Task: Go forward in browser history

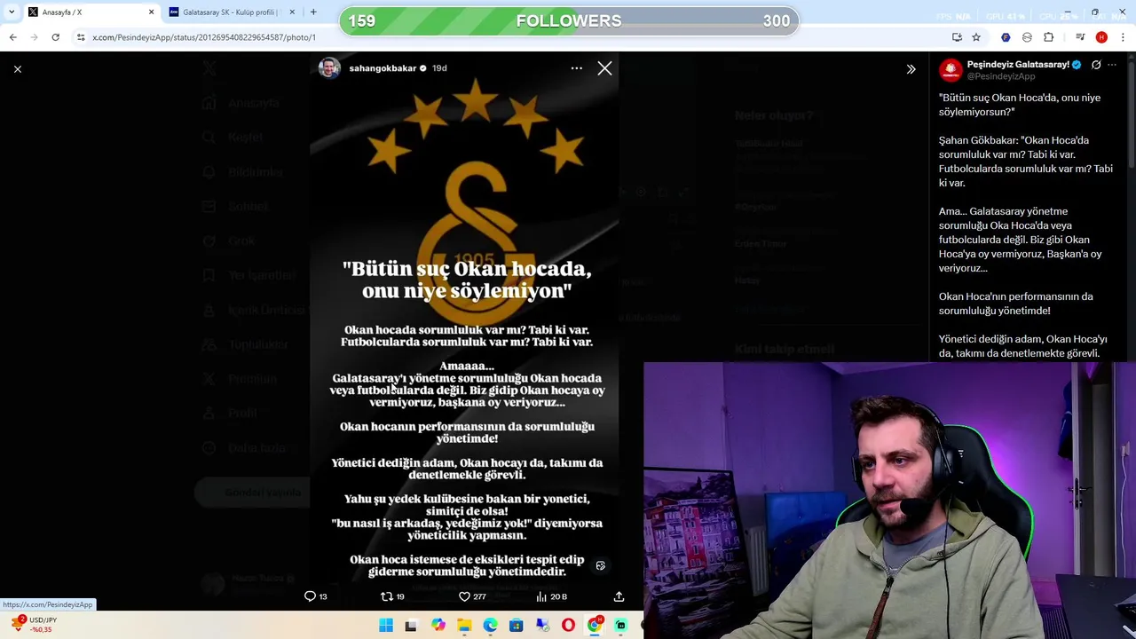Action: point(34,37)
